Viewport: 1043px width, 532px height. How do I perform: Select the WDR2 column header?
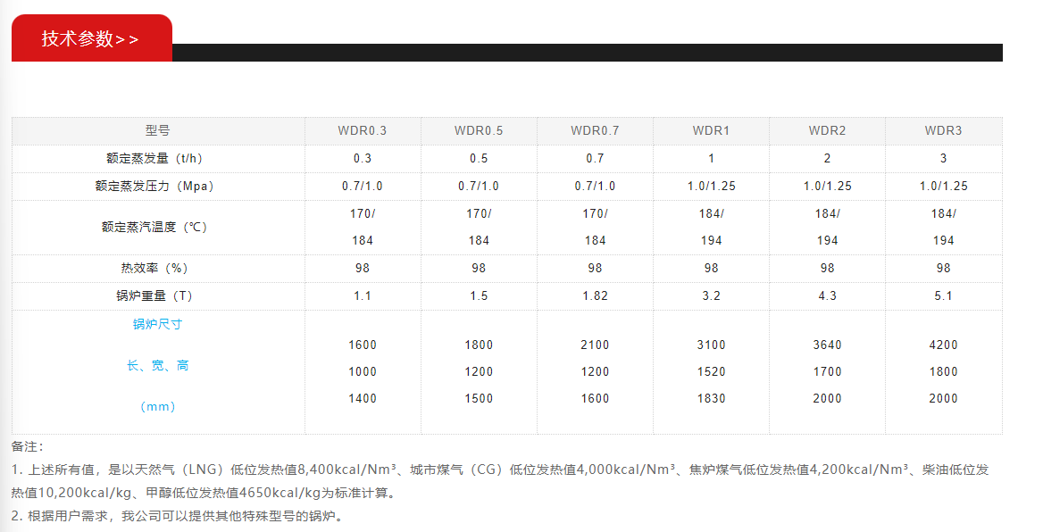tap(827, 130)
